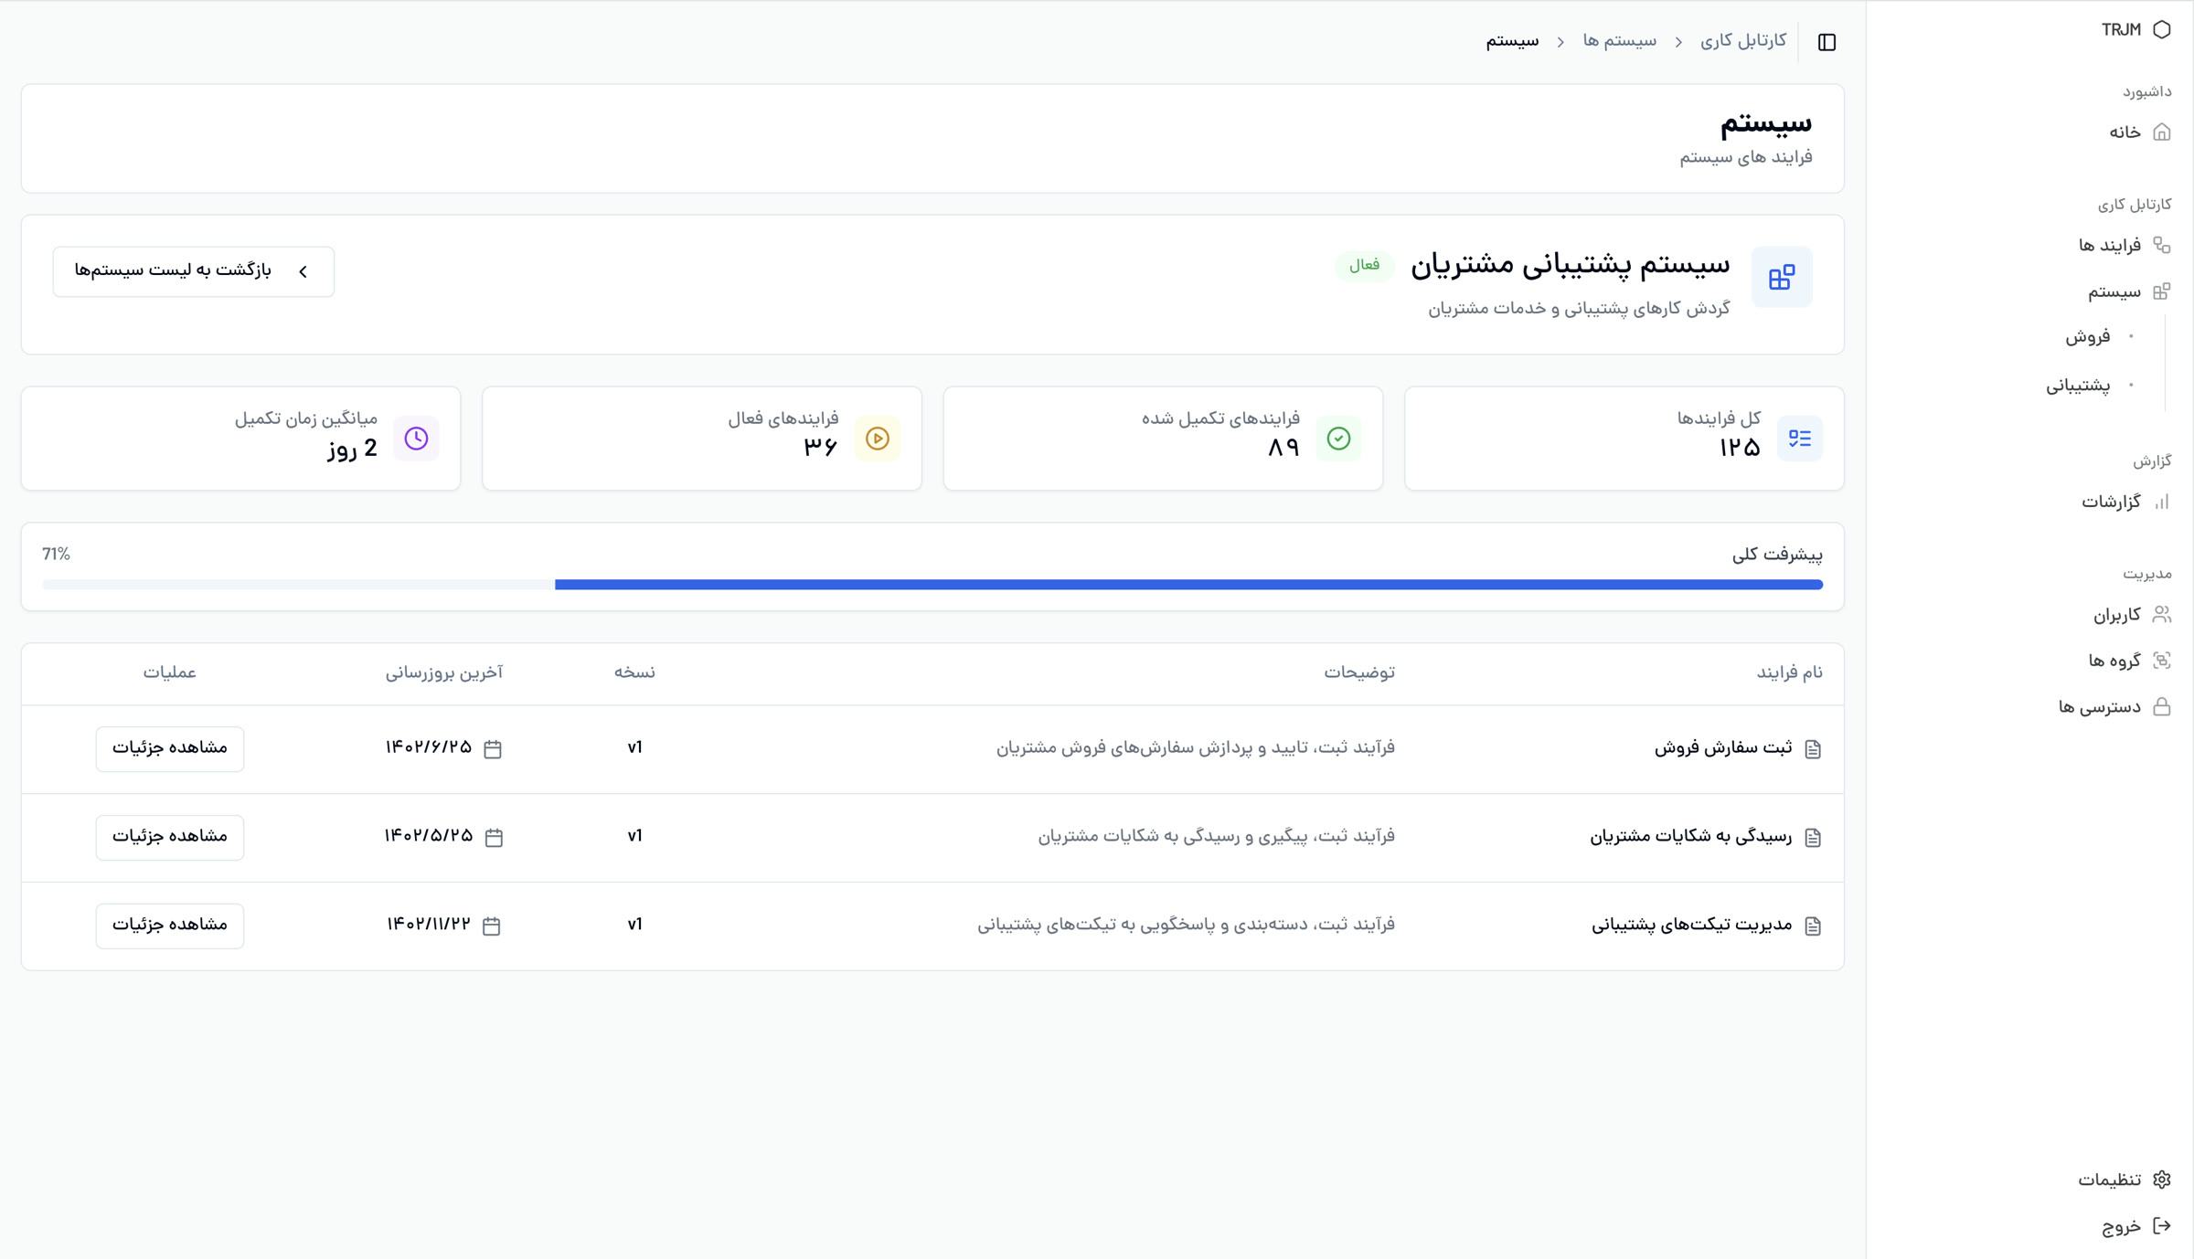The image size is (2194, 1259).
Task: Click the checklist icon on کل فرایندها card
Action: coord(1800,439)
